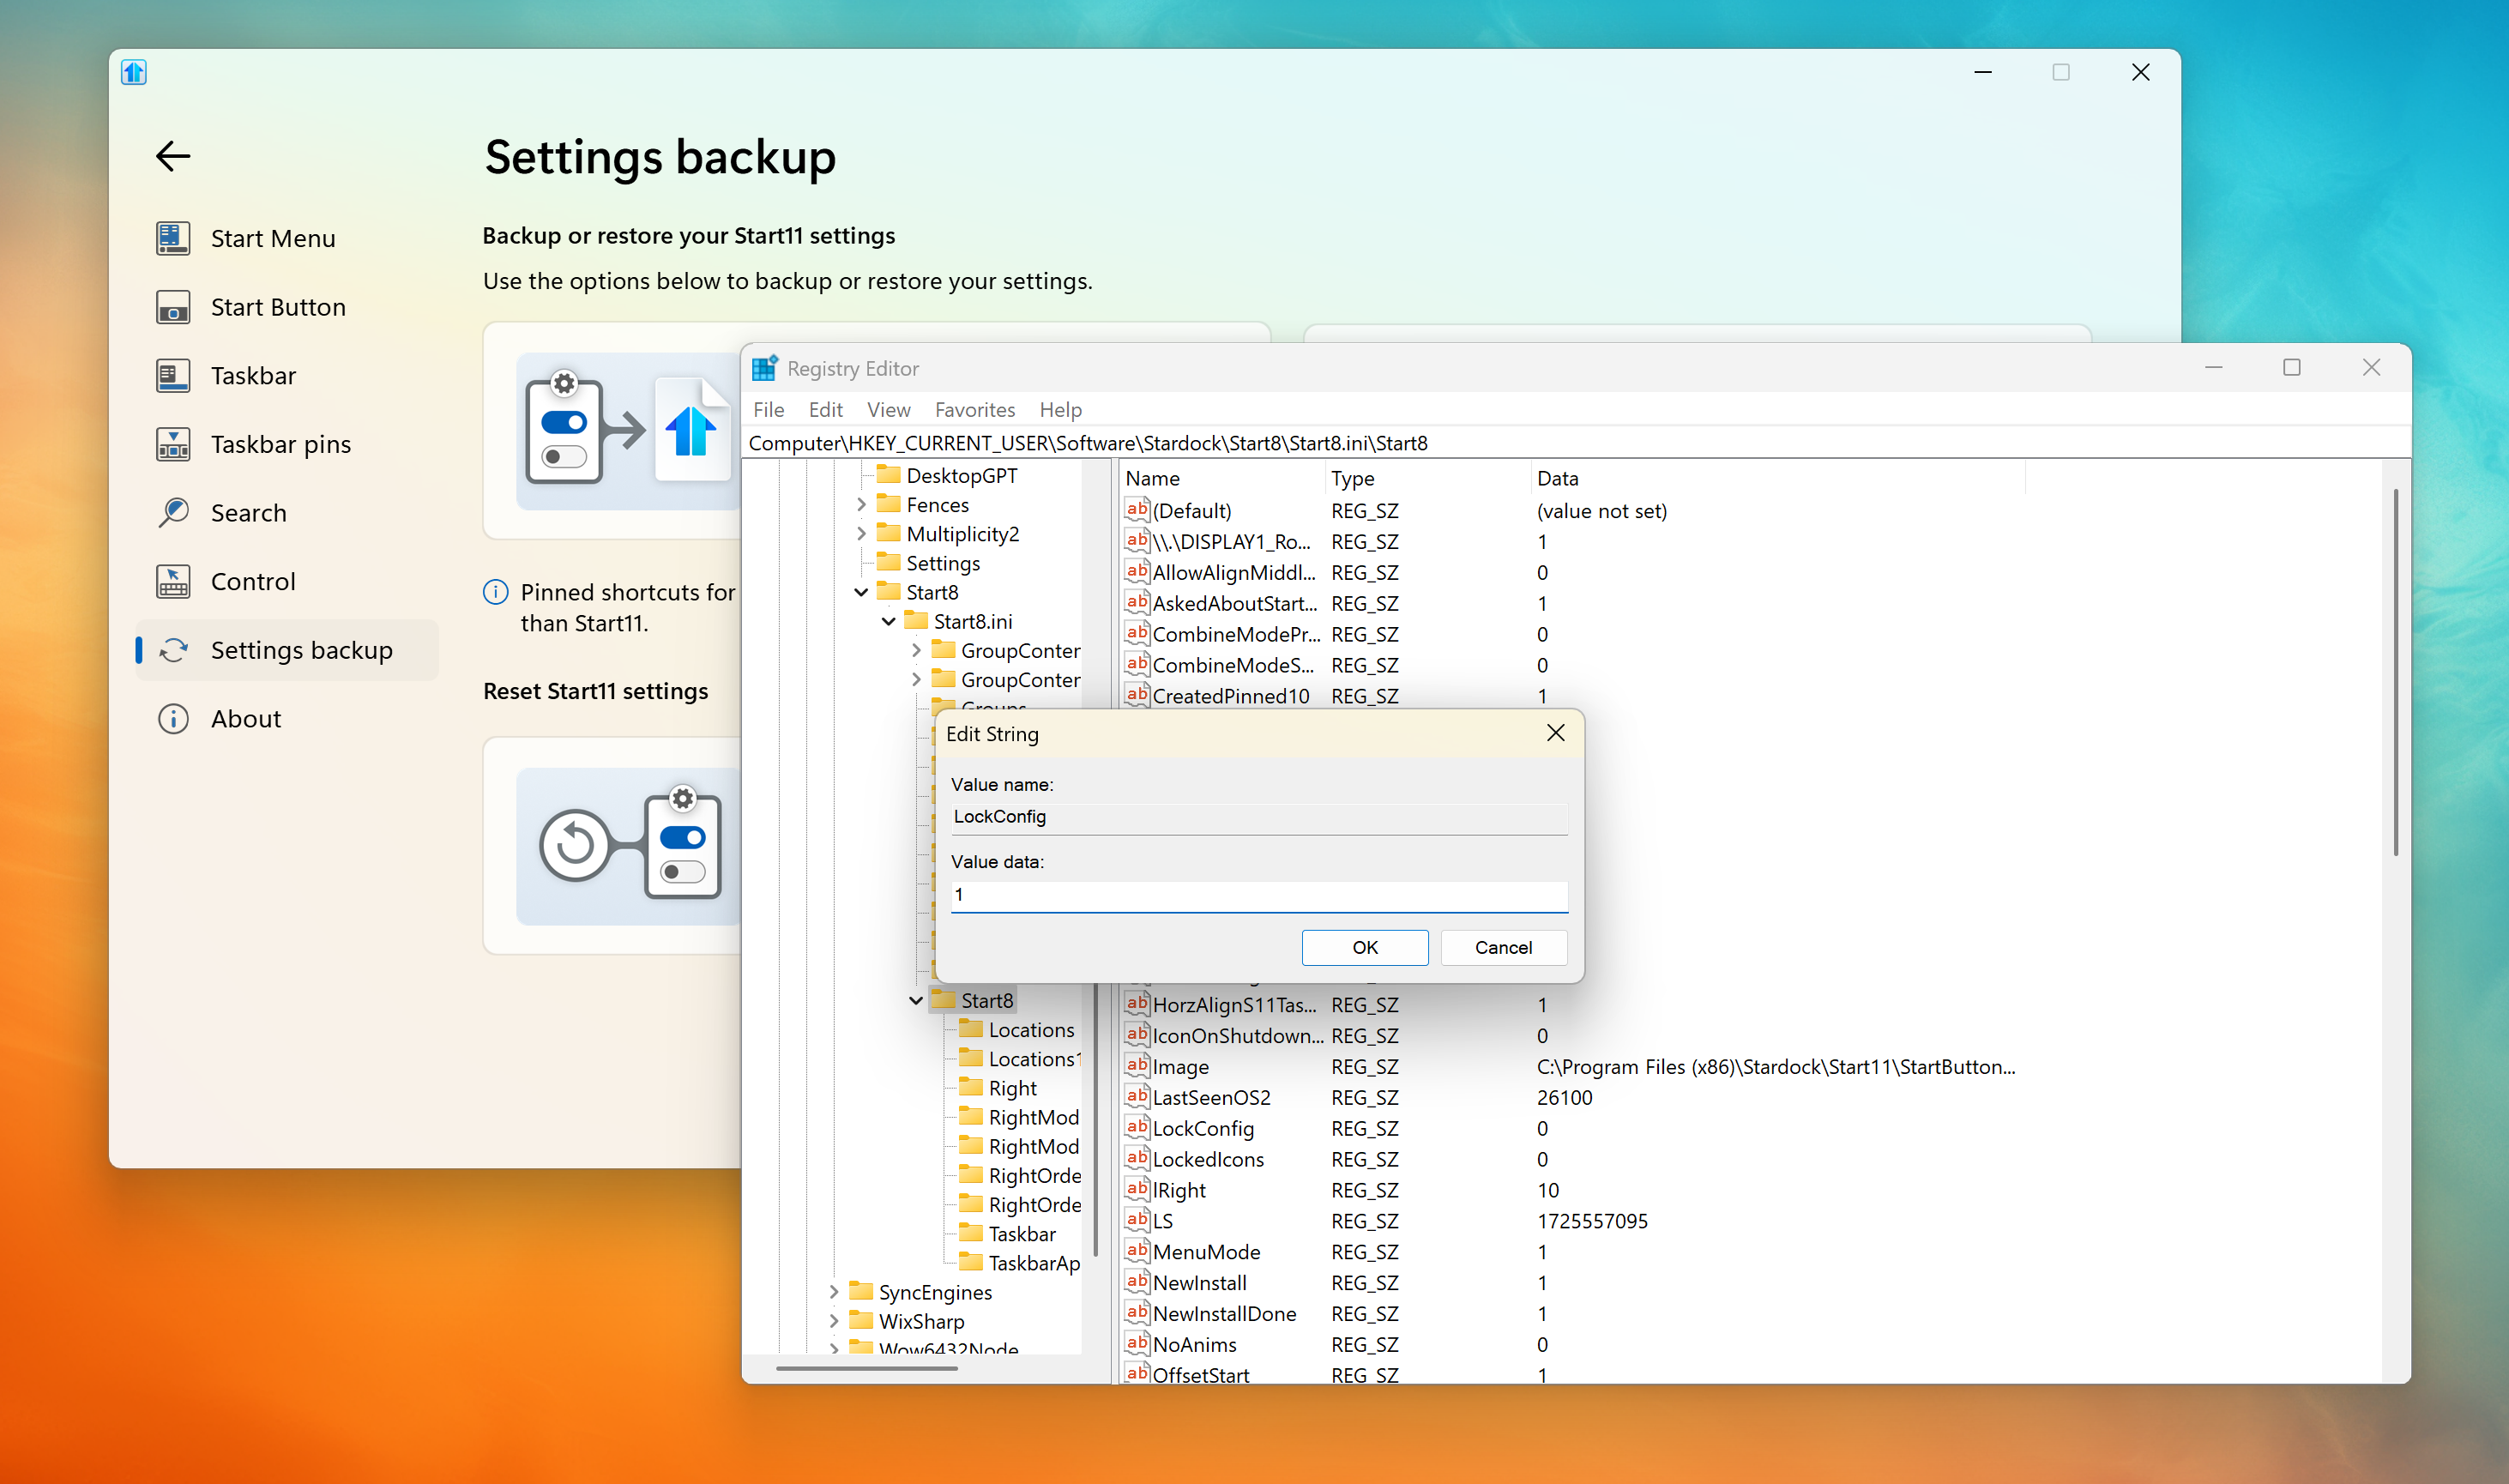Image resolution: width=2509 pixels, height=1484 pixels.
Task: Open the Start Menu settings icon
Action: coord(173,238)
